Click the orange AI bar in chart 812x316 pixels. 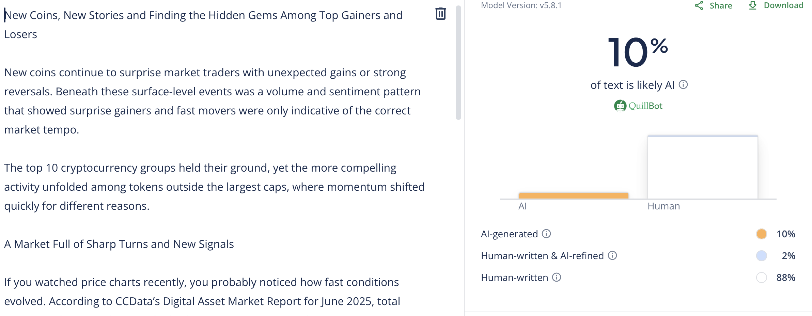[x=574, y=195]
